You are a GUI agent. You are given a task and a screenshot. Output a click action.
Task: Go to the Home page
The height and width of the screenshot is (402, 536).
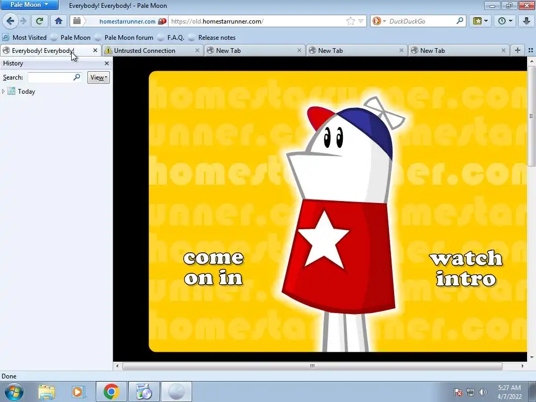(x=59, y=21)
